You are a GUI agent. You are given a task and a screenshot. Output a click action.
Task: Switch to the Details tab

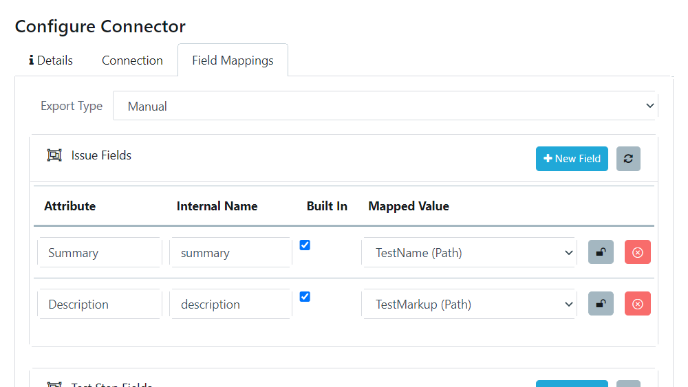point(51,60)
